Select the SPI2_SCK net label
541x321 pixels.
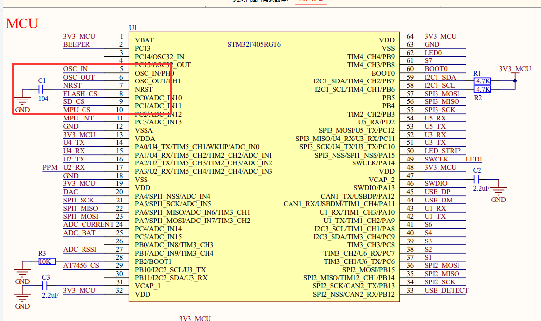439,282
